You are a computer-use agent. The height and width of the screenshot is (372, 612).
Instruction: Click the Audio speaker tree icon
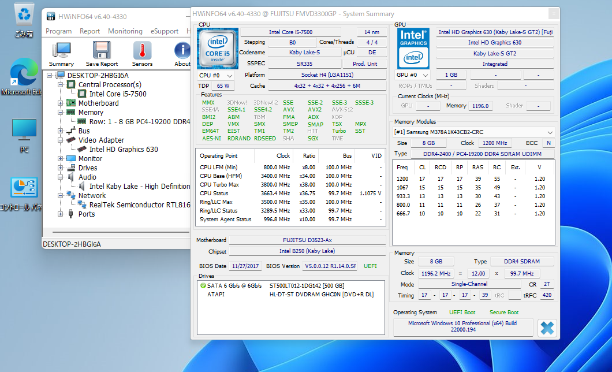click(x=71, y=177)
